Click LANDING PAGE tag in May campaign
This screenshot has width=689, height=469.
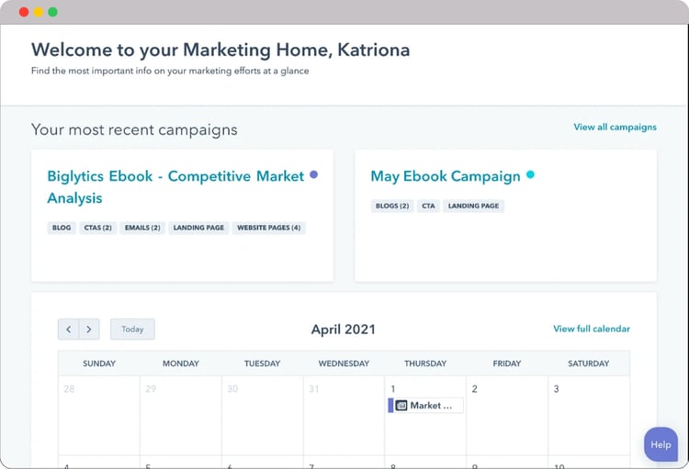[x=474, y=206]
